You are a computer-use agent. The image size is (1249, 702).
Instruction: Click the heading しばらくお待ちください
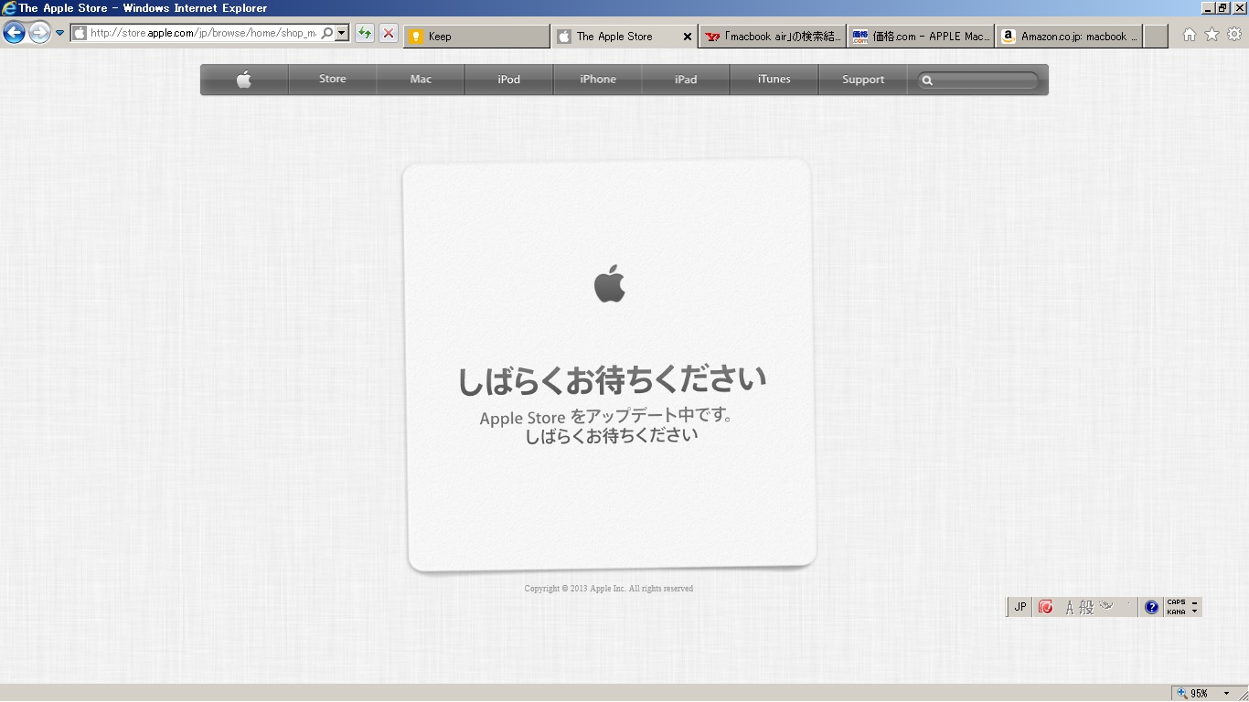click(612, 379)
